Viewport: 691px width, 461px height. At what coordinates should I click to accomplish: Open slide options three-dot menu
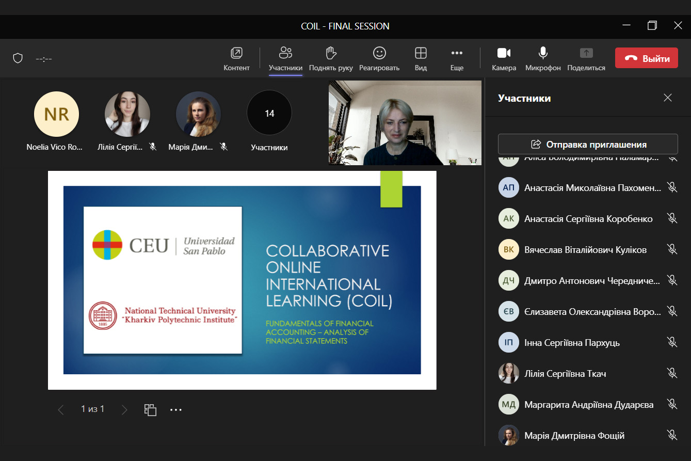[176, 410]
